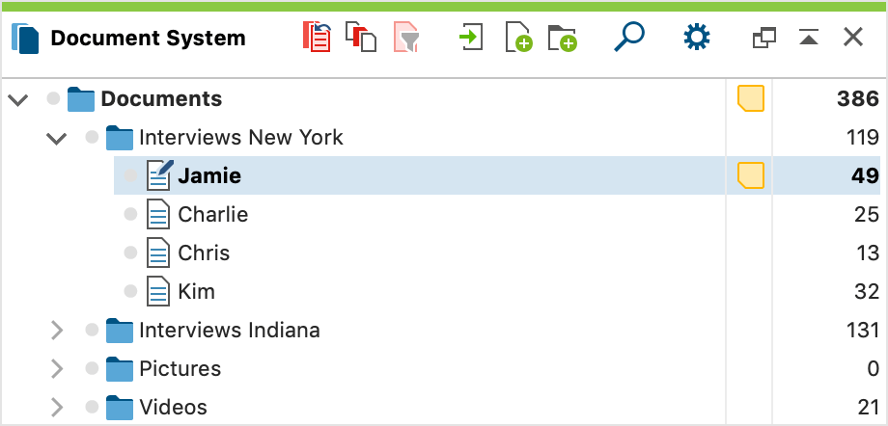Collapse the Interviews New York group
This screenshot has width=888, height=426.
tap(57, 138)
